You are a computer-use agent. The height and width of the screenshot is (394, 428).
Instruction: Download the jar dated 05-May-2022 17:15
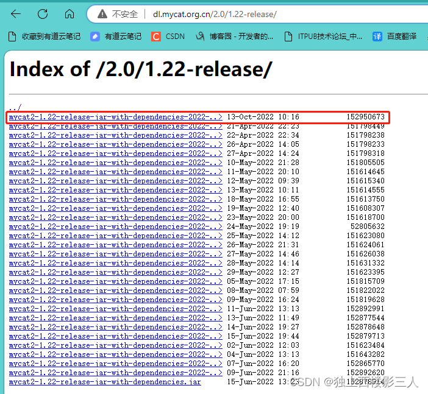point(115,281)
